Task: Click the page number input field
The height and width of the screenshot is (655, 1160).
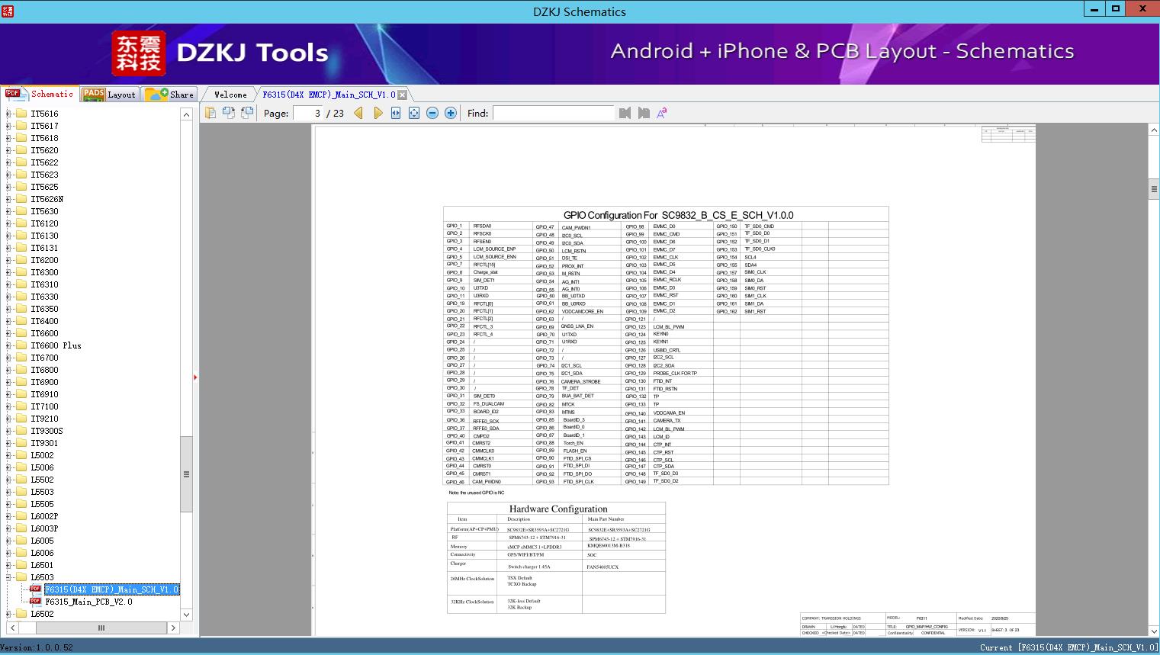Action: pyautogui.click(x=309, y=113)
